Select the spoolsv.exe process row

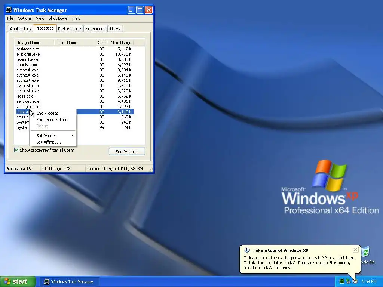(74, 65)
